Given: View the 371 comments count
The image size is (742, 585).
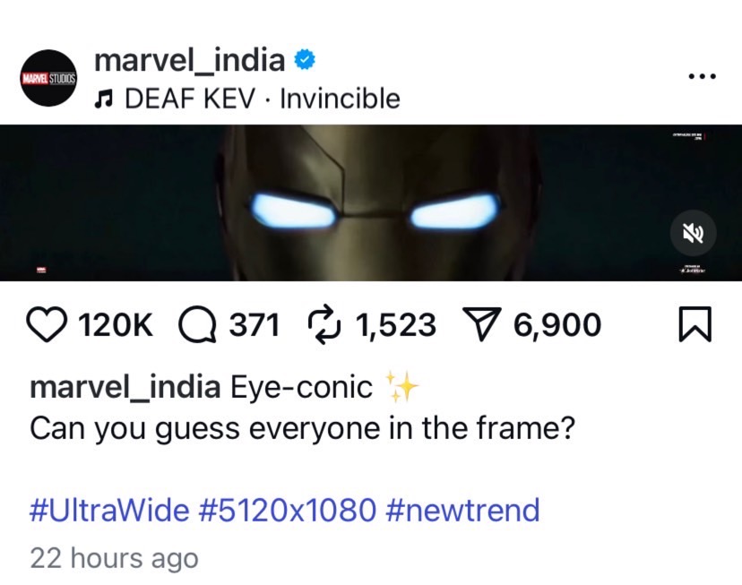Looking at the screenshot, I should 255,325.
